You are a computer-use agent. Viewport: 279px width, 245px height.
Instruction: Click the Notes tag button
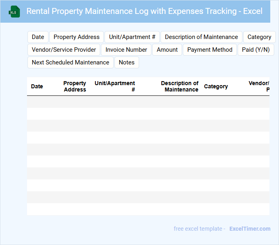[x=126, y=62]
